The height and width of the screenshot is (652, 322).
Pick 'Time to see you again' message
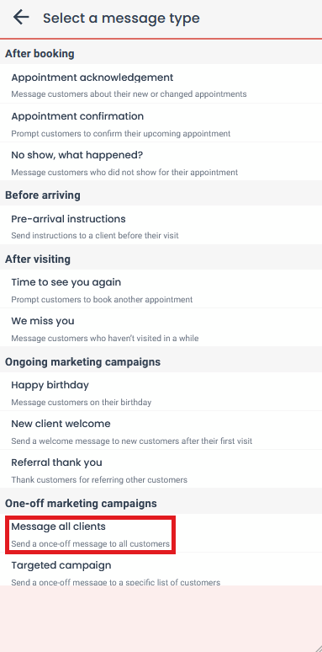(161, 289)
